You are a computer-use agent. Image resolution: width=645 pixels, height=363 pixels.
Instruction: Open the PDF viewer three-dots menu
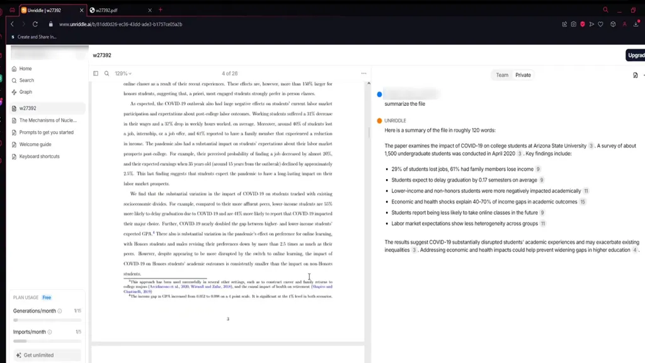363,73
